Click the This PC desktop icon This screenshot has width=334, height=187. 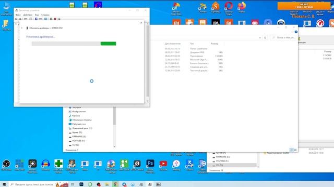click(x=6, y=8)
